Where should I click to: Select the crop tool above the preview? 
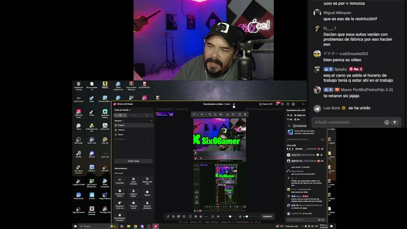(210, 114)
